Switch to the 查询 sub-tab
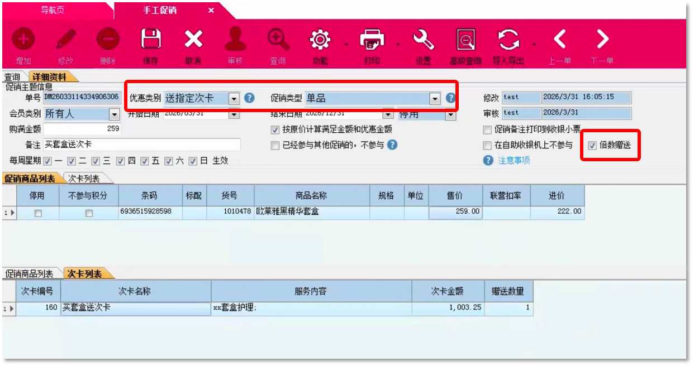The image size is (694, 366). pyautogui.click(x=12, y=77)
